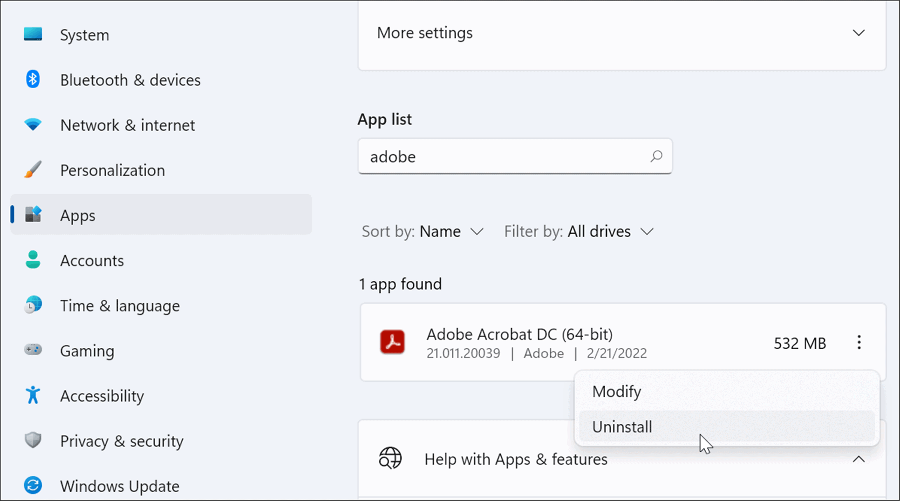
Task: Click the Accessibility figure icon
Action: tap(33, 395)
